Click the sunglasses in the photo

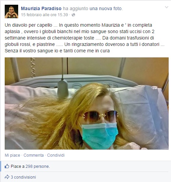(99, 116)
